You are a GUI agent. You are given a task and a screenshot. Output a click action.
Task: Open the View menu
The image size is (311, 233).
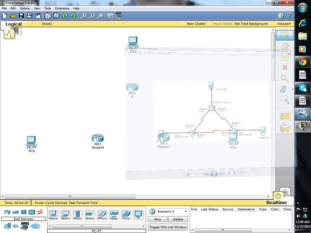click(x=37, y=8)
